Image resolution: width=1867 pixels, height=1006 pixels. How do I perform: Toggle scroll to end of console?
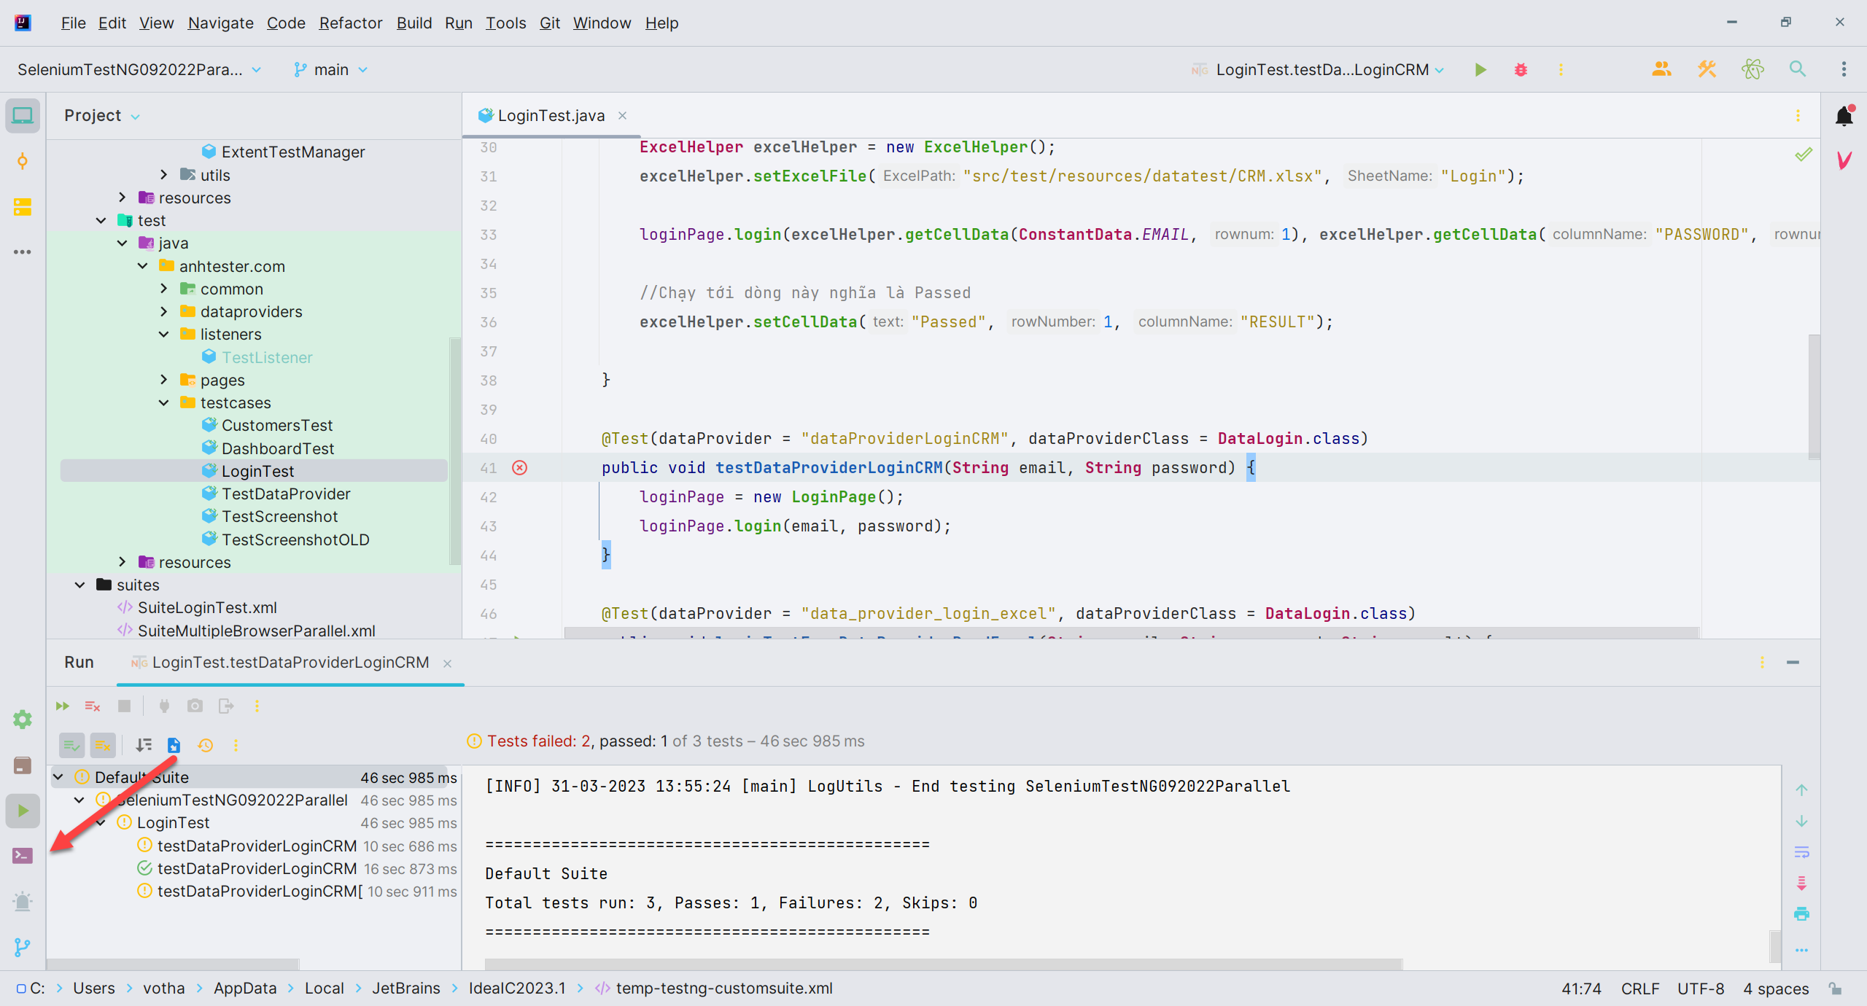1801,884
